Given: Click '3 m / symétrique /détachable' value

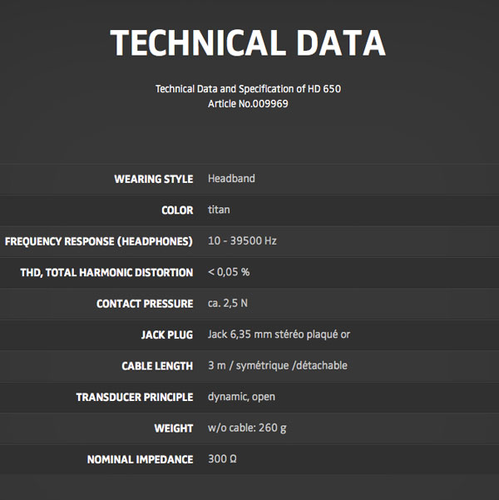Looking at the screenshot, I should 278,365.
